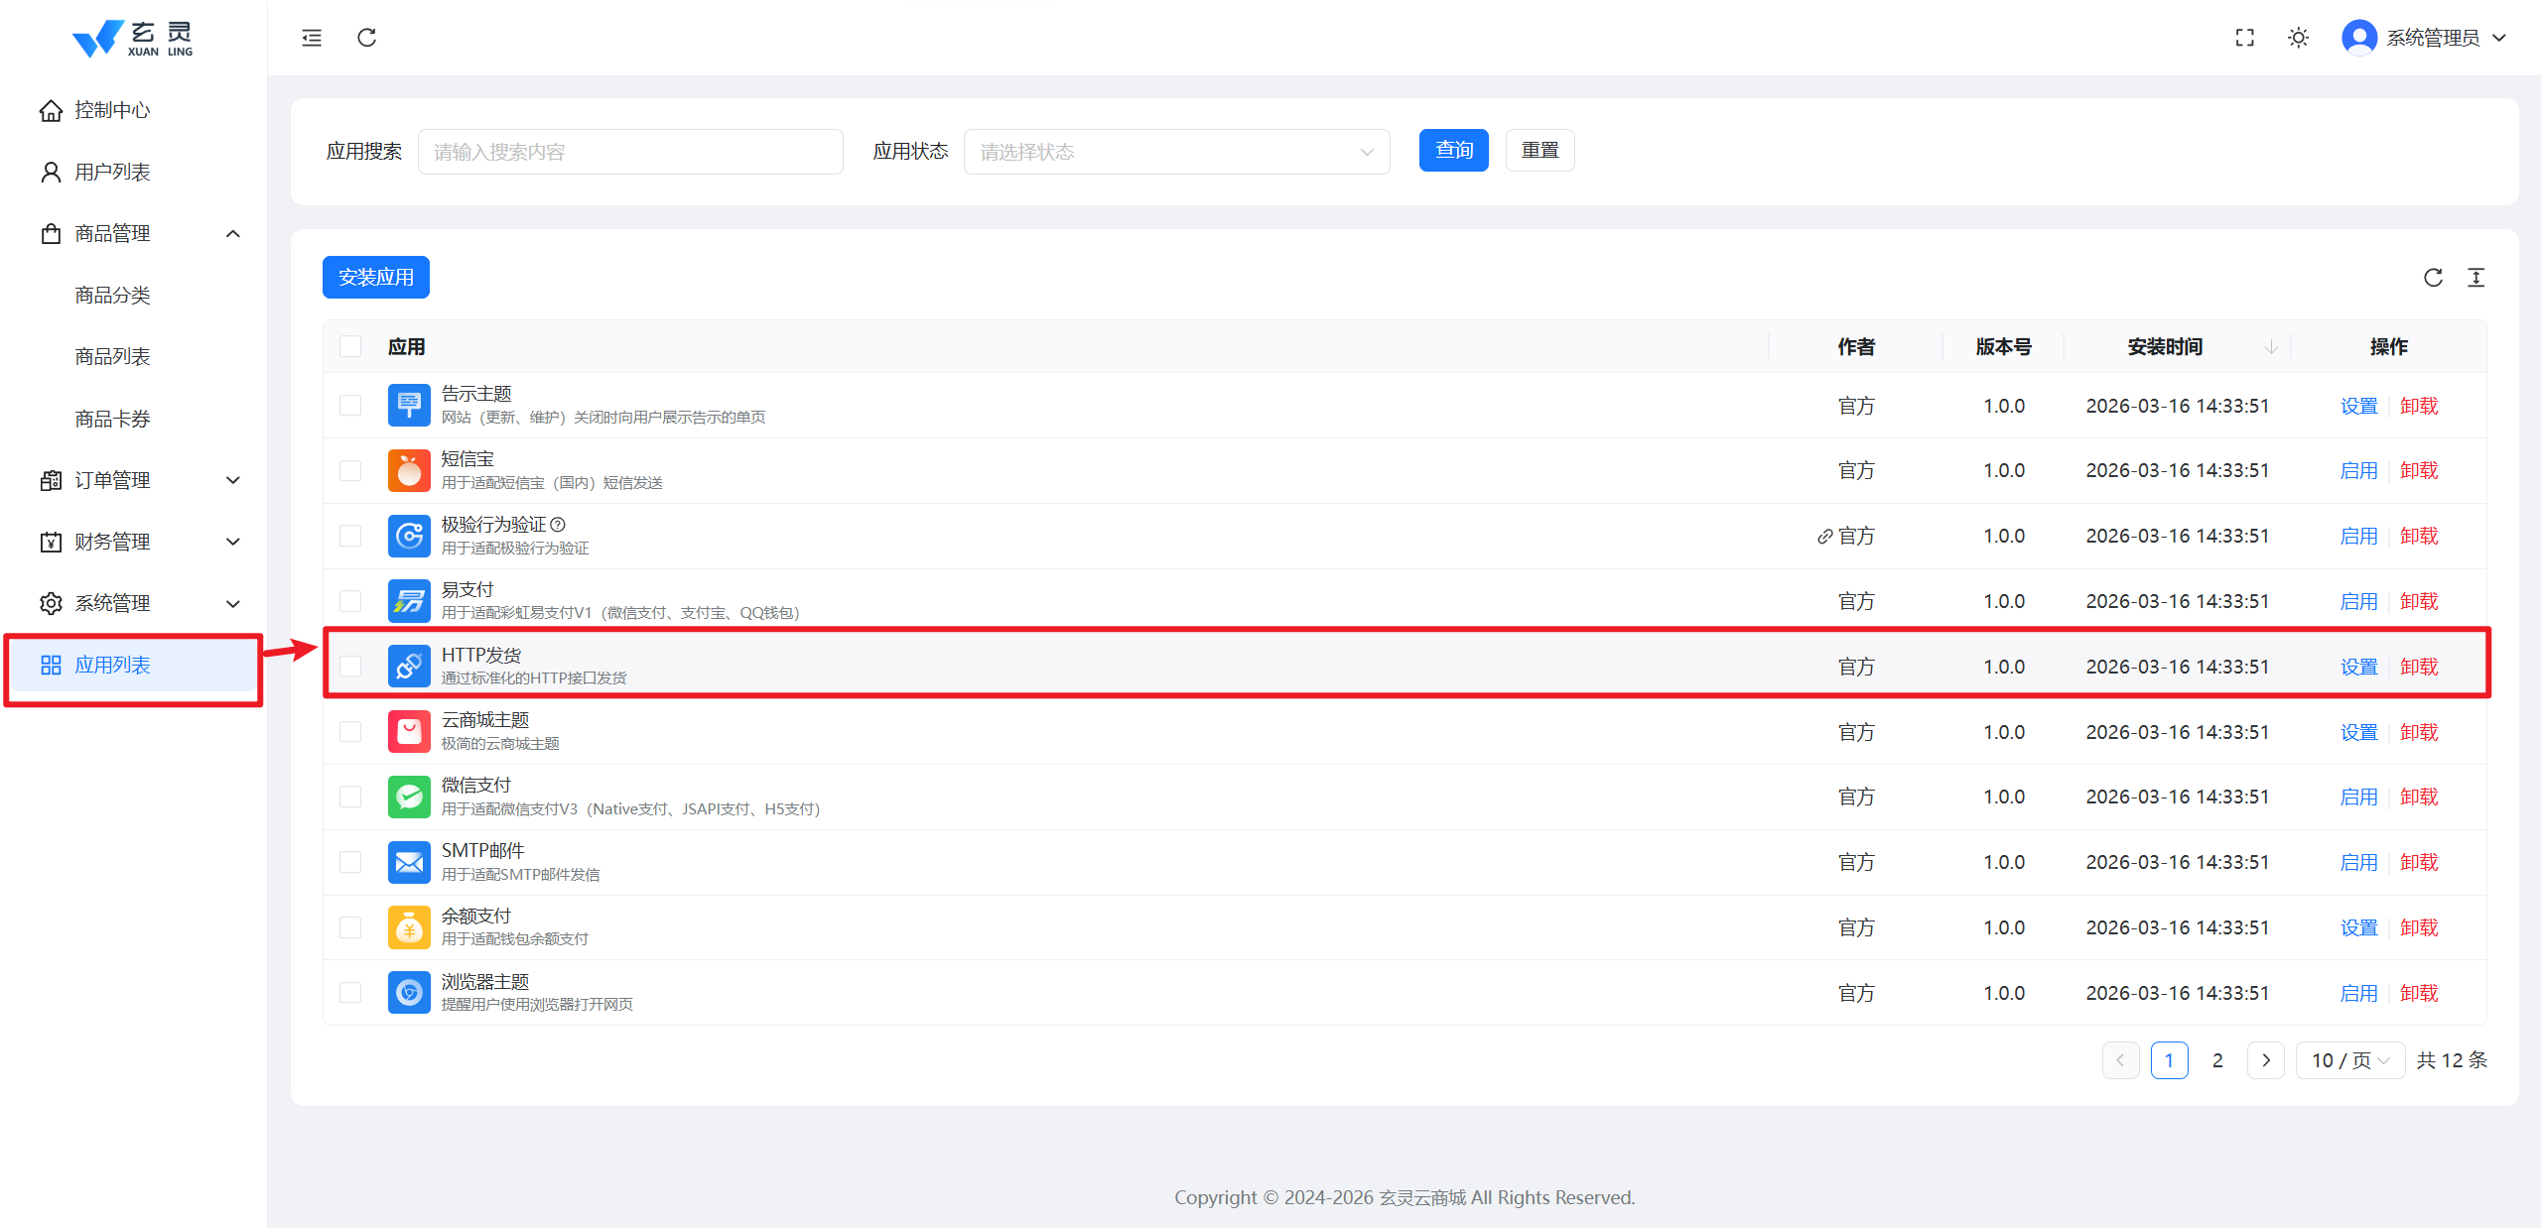
Task: Open 控制中心 in sidebar
Action: pyautogui.click(x=111, y=110)
